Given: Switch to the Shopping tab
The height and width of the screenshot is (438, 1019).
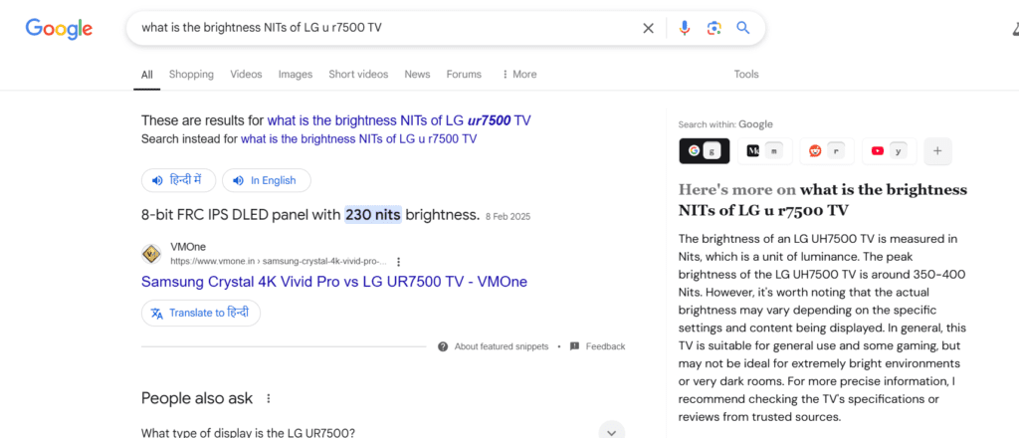Looking at the screenshot, I should click(191, 74).
